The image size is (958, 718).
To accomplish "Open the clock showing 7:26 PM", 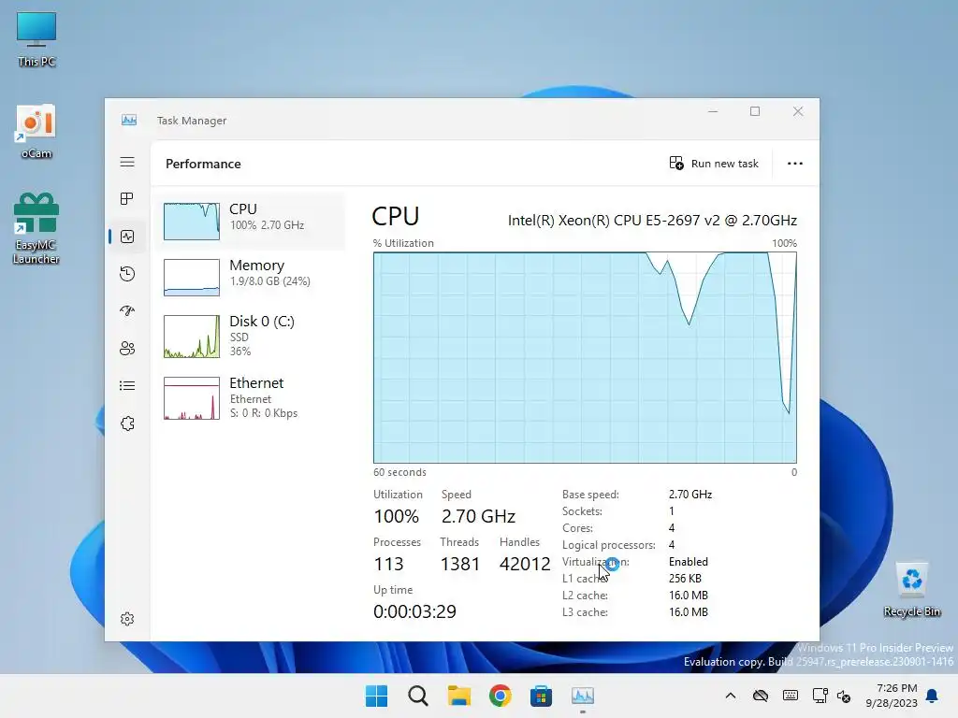I will pos(892,696).
